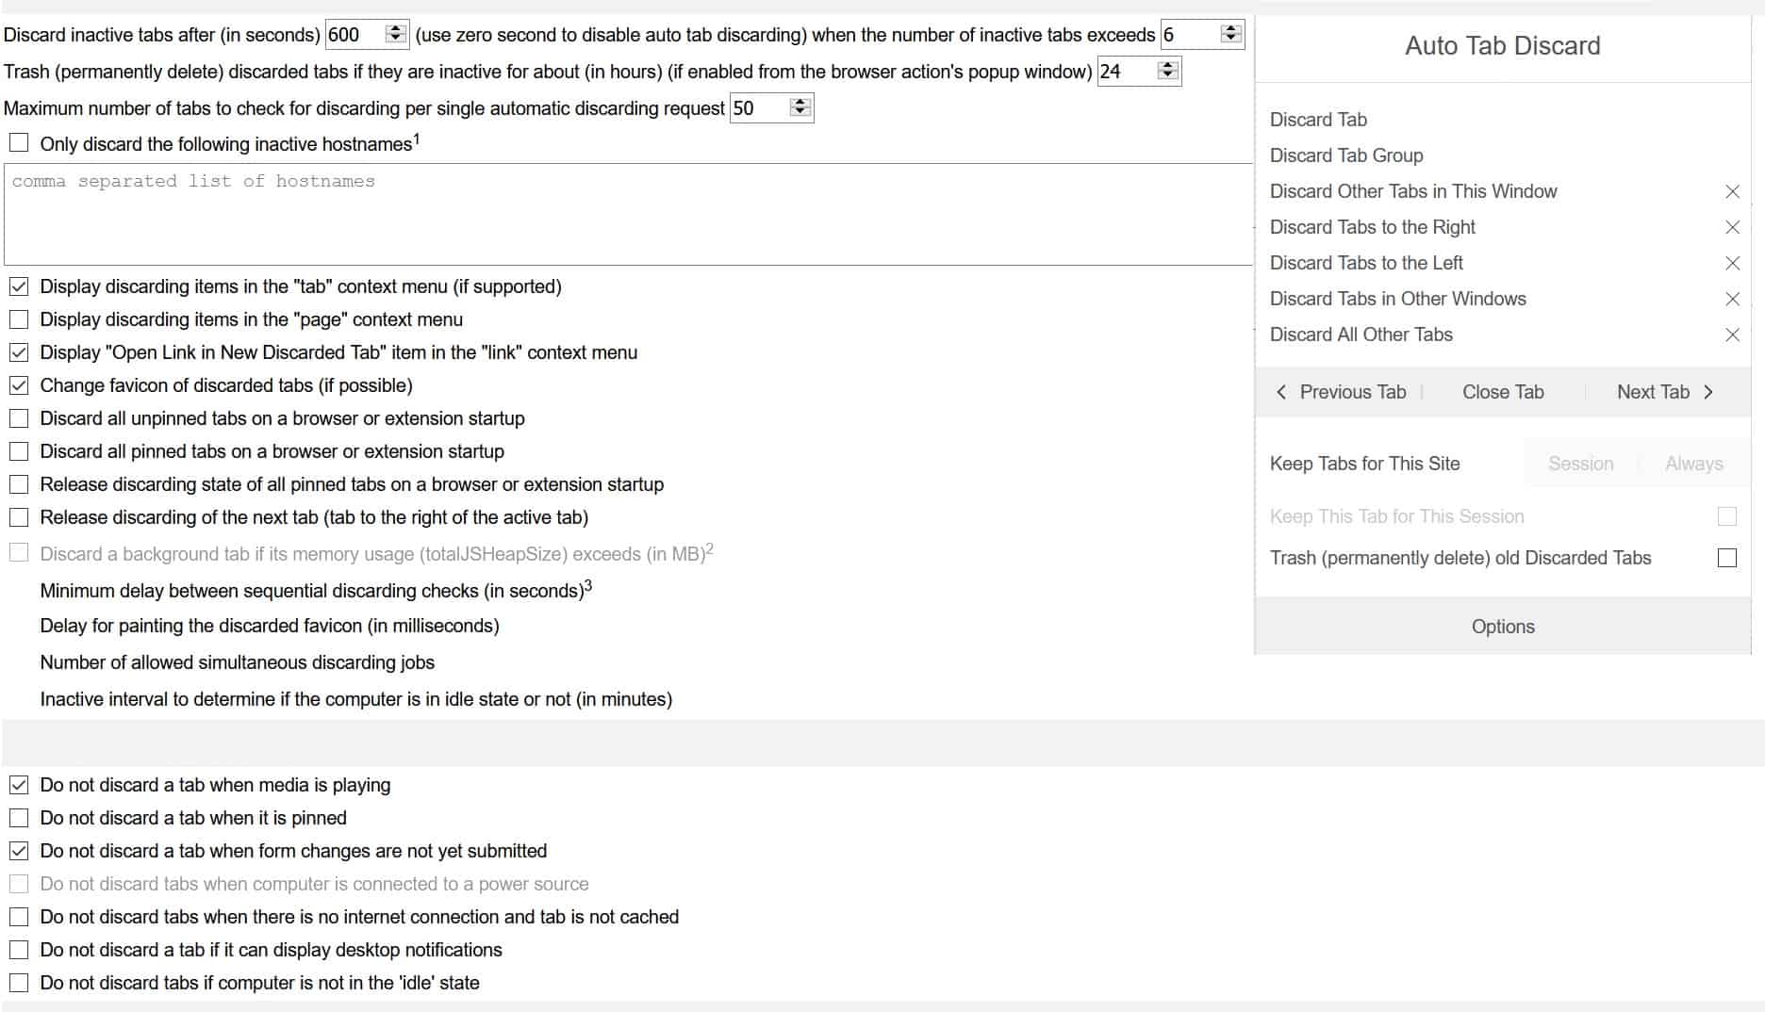The height and width of the screenshot is (1012, 1765).
Task: Click the discard inactive tabs seconds input
Action: pyautogui.click(x=367, y=35)
